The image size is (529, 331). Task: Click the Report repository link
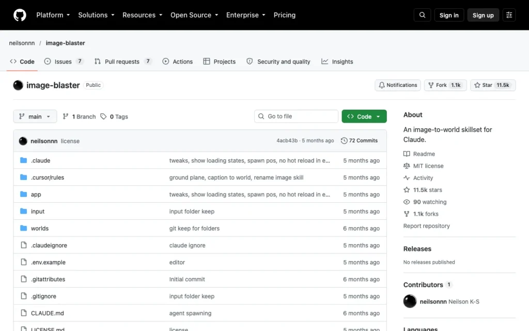[426, 225]
